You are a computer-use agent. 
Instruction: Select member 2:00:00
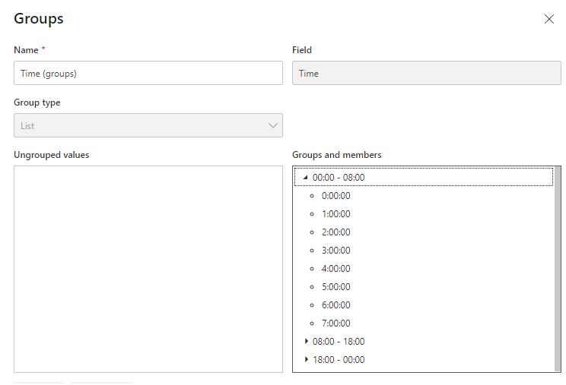pos(335,232)
